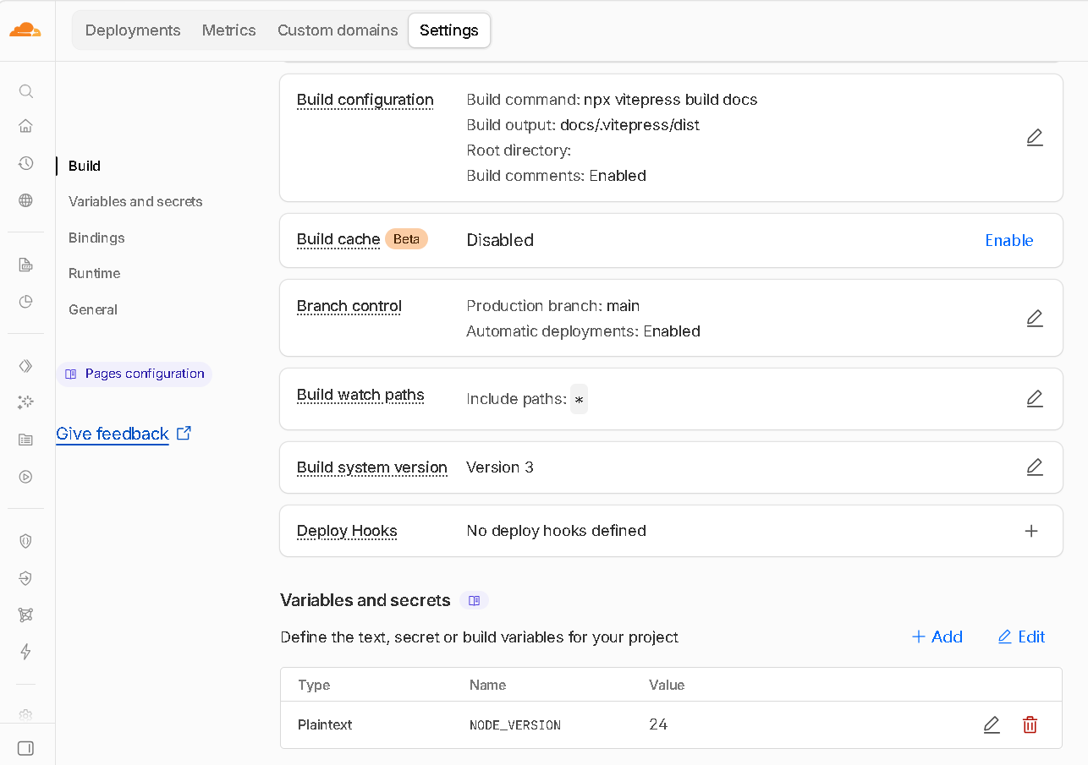Go to Account home via house icon
Screen dimensions: 1088x765
pos(26,127)
